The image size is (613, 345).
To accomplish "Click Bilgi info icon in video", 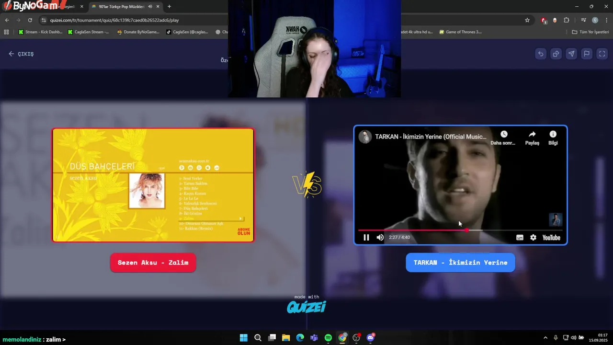I will pyautogui.click(x=553, y=138).
